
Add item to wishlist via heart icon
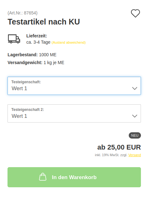(x=135, y=13)
